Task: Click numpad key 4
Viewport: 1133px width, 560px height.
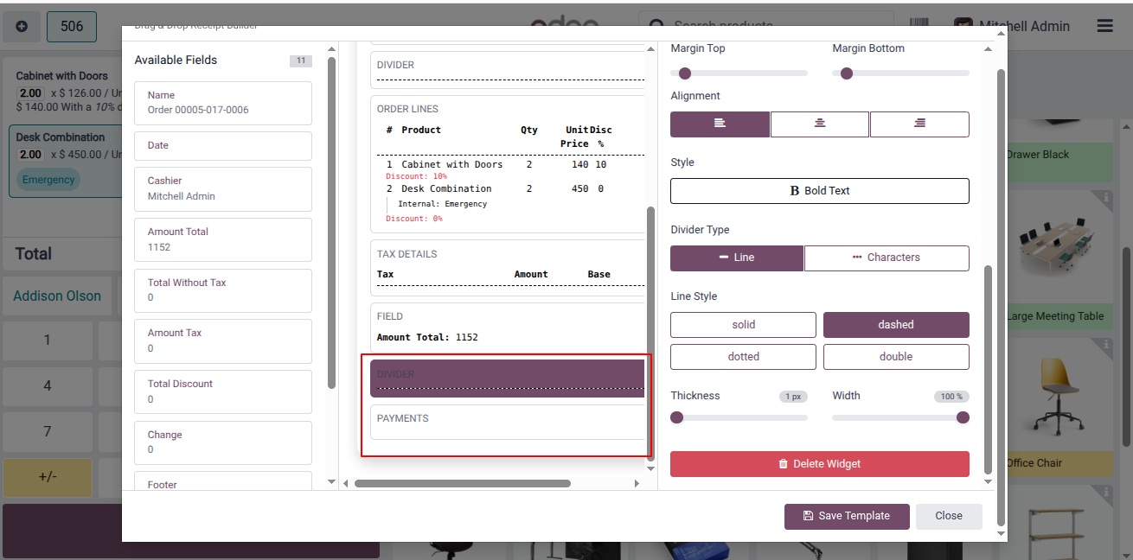Action: pyautogui.click(x=48, y=385)
